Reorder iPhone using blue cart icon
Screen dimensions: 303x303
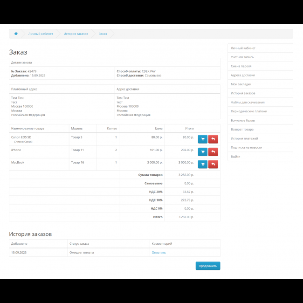point(203,151)
